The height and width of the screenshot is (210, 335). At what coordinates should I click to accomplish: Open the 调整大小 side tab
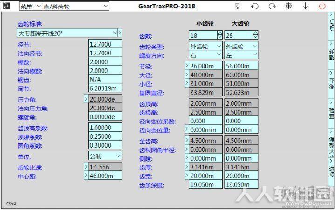[331, 142]
